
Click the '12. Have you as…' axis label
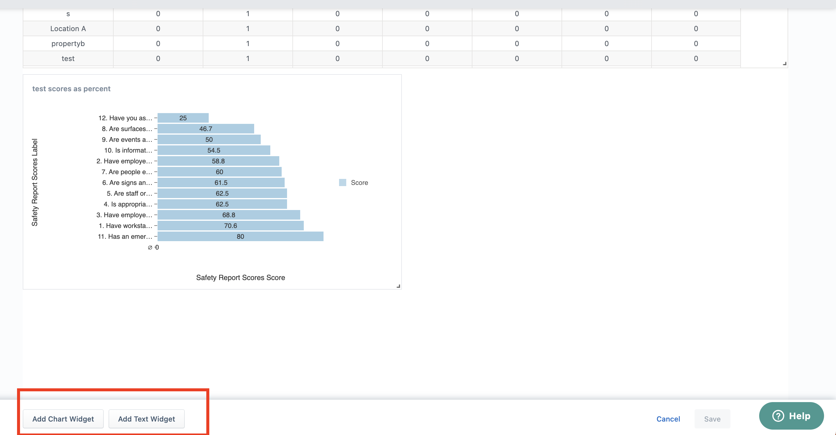click(125, 118)
